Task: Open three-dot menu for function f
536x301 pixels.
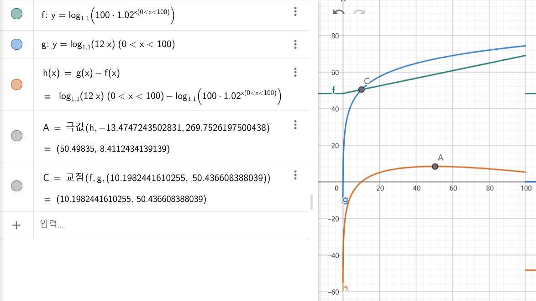Action: tap(295, 12)
